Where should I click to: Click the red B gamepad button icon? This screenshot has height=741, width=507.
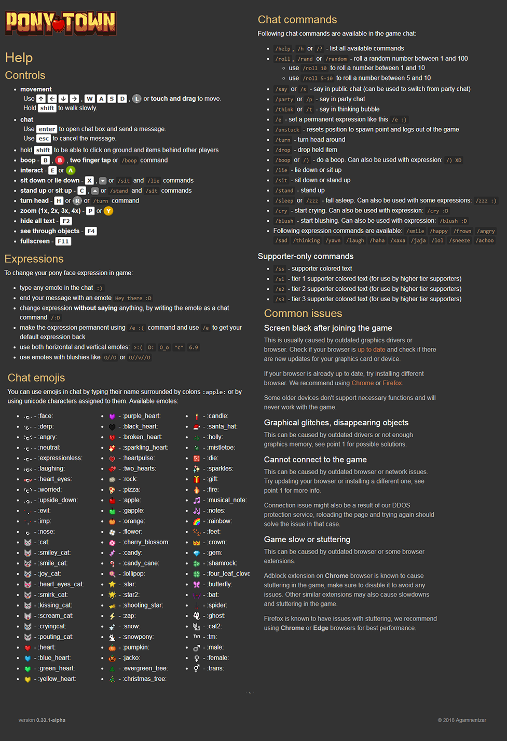click(60, 160)
